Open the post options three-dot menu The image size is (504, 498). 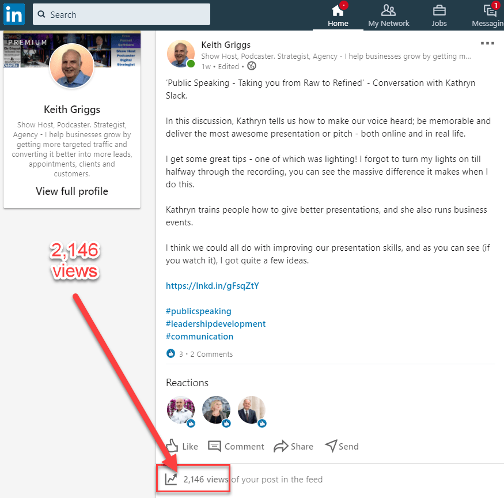click(487, 43)
